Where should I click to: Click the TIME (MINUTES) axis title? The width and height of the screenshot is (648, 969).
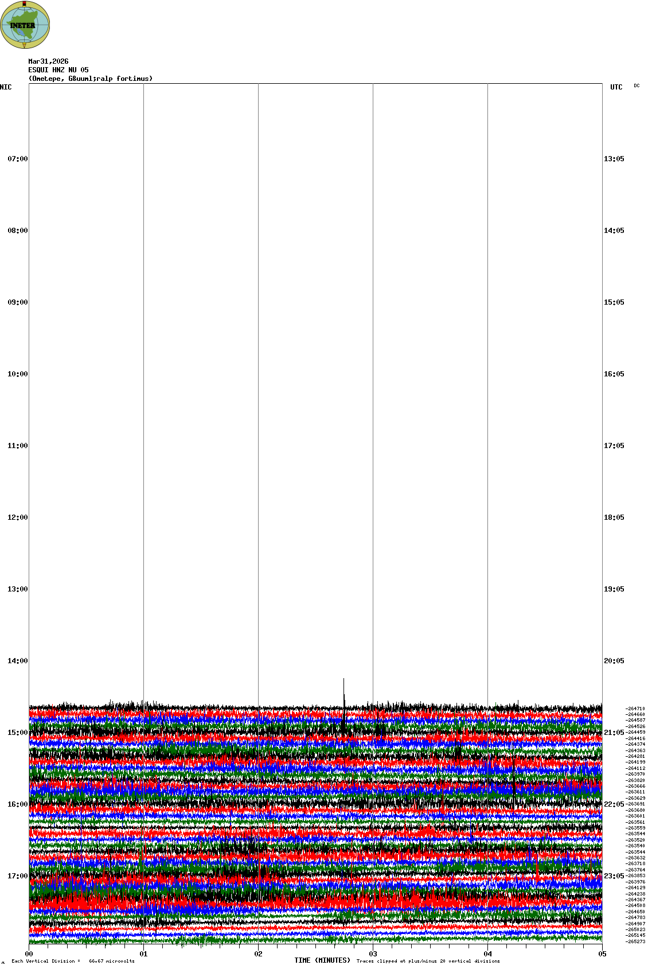click(x=322, y=960)
